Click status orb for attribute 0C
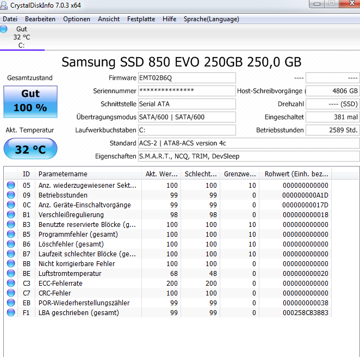Screen dimensions: 360x357 [x=11, y=205]
